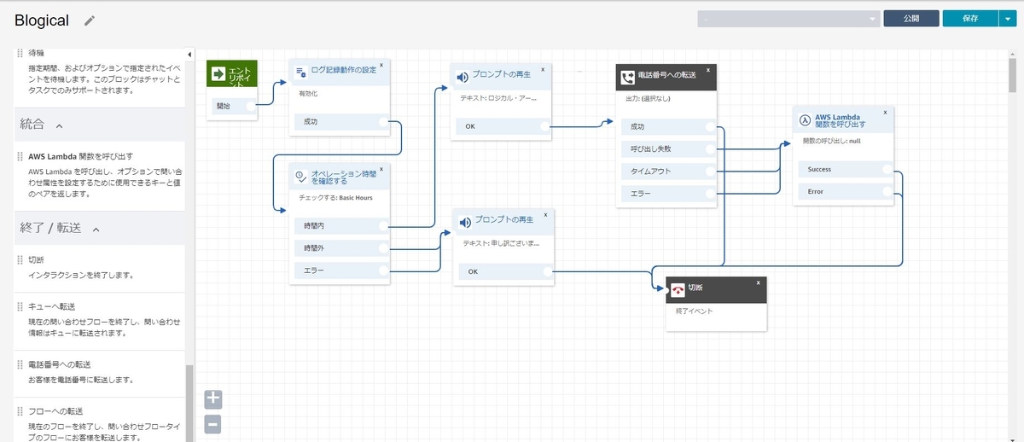Screen dimensions: 1024x442
Task: Click the canvas vertical scrollbar on the right
Action: pyautogui.click(x=1013, y=75)
